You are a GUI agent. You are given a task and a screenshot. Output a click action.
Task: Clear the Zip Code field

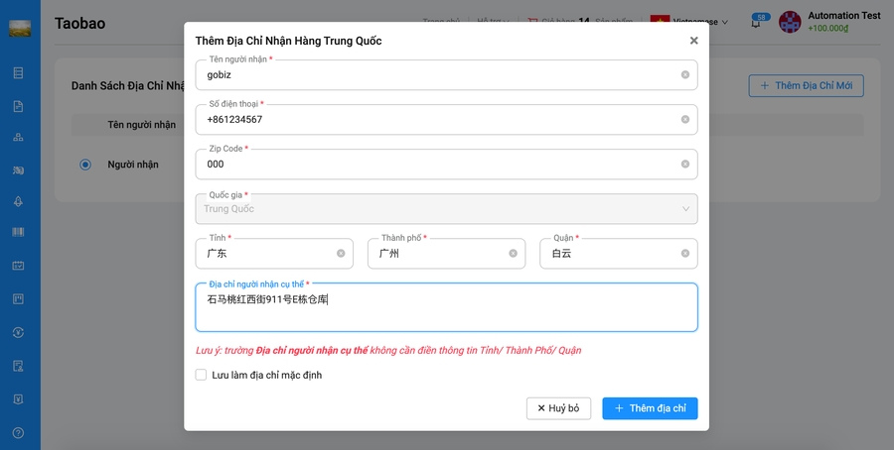click(x=684, y=165)
